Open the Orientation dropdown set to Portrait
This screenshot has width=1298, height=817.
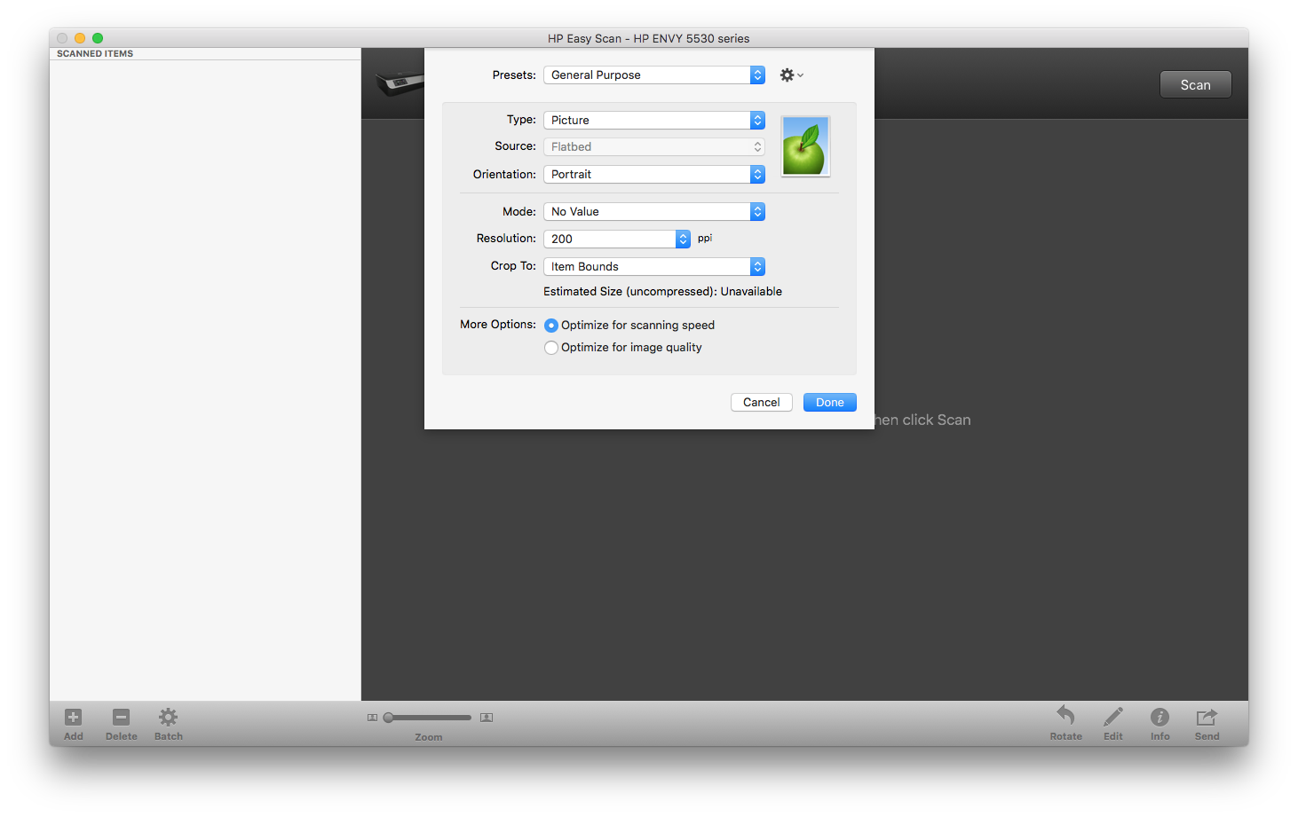(x=654, y=175)
